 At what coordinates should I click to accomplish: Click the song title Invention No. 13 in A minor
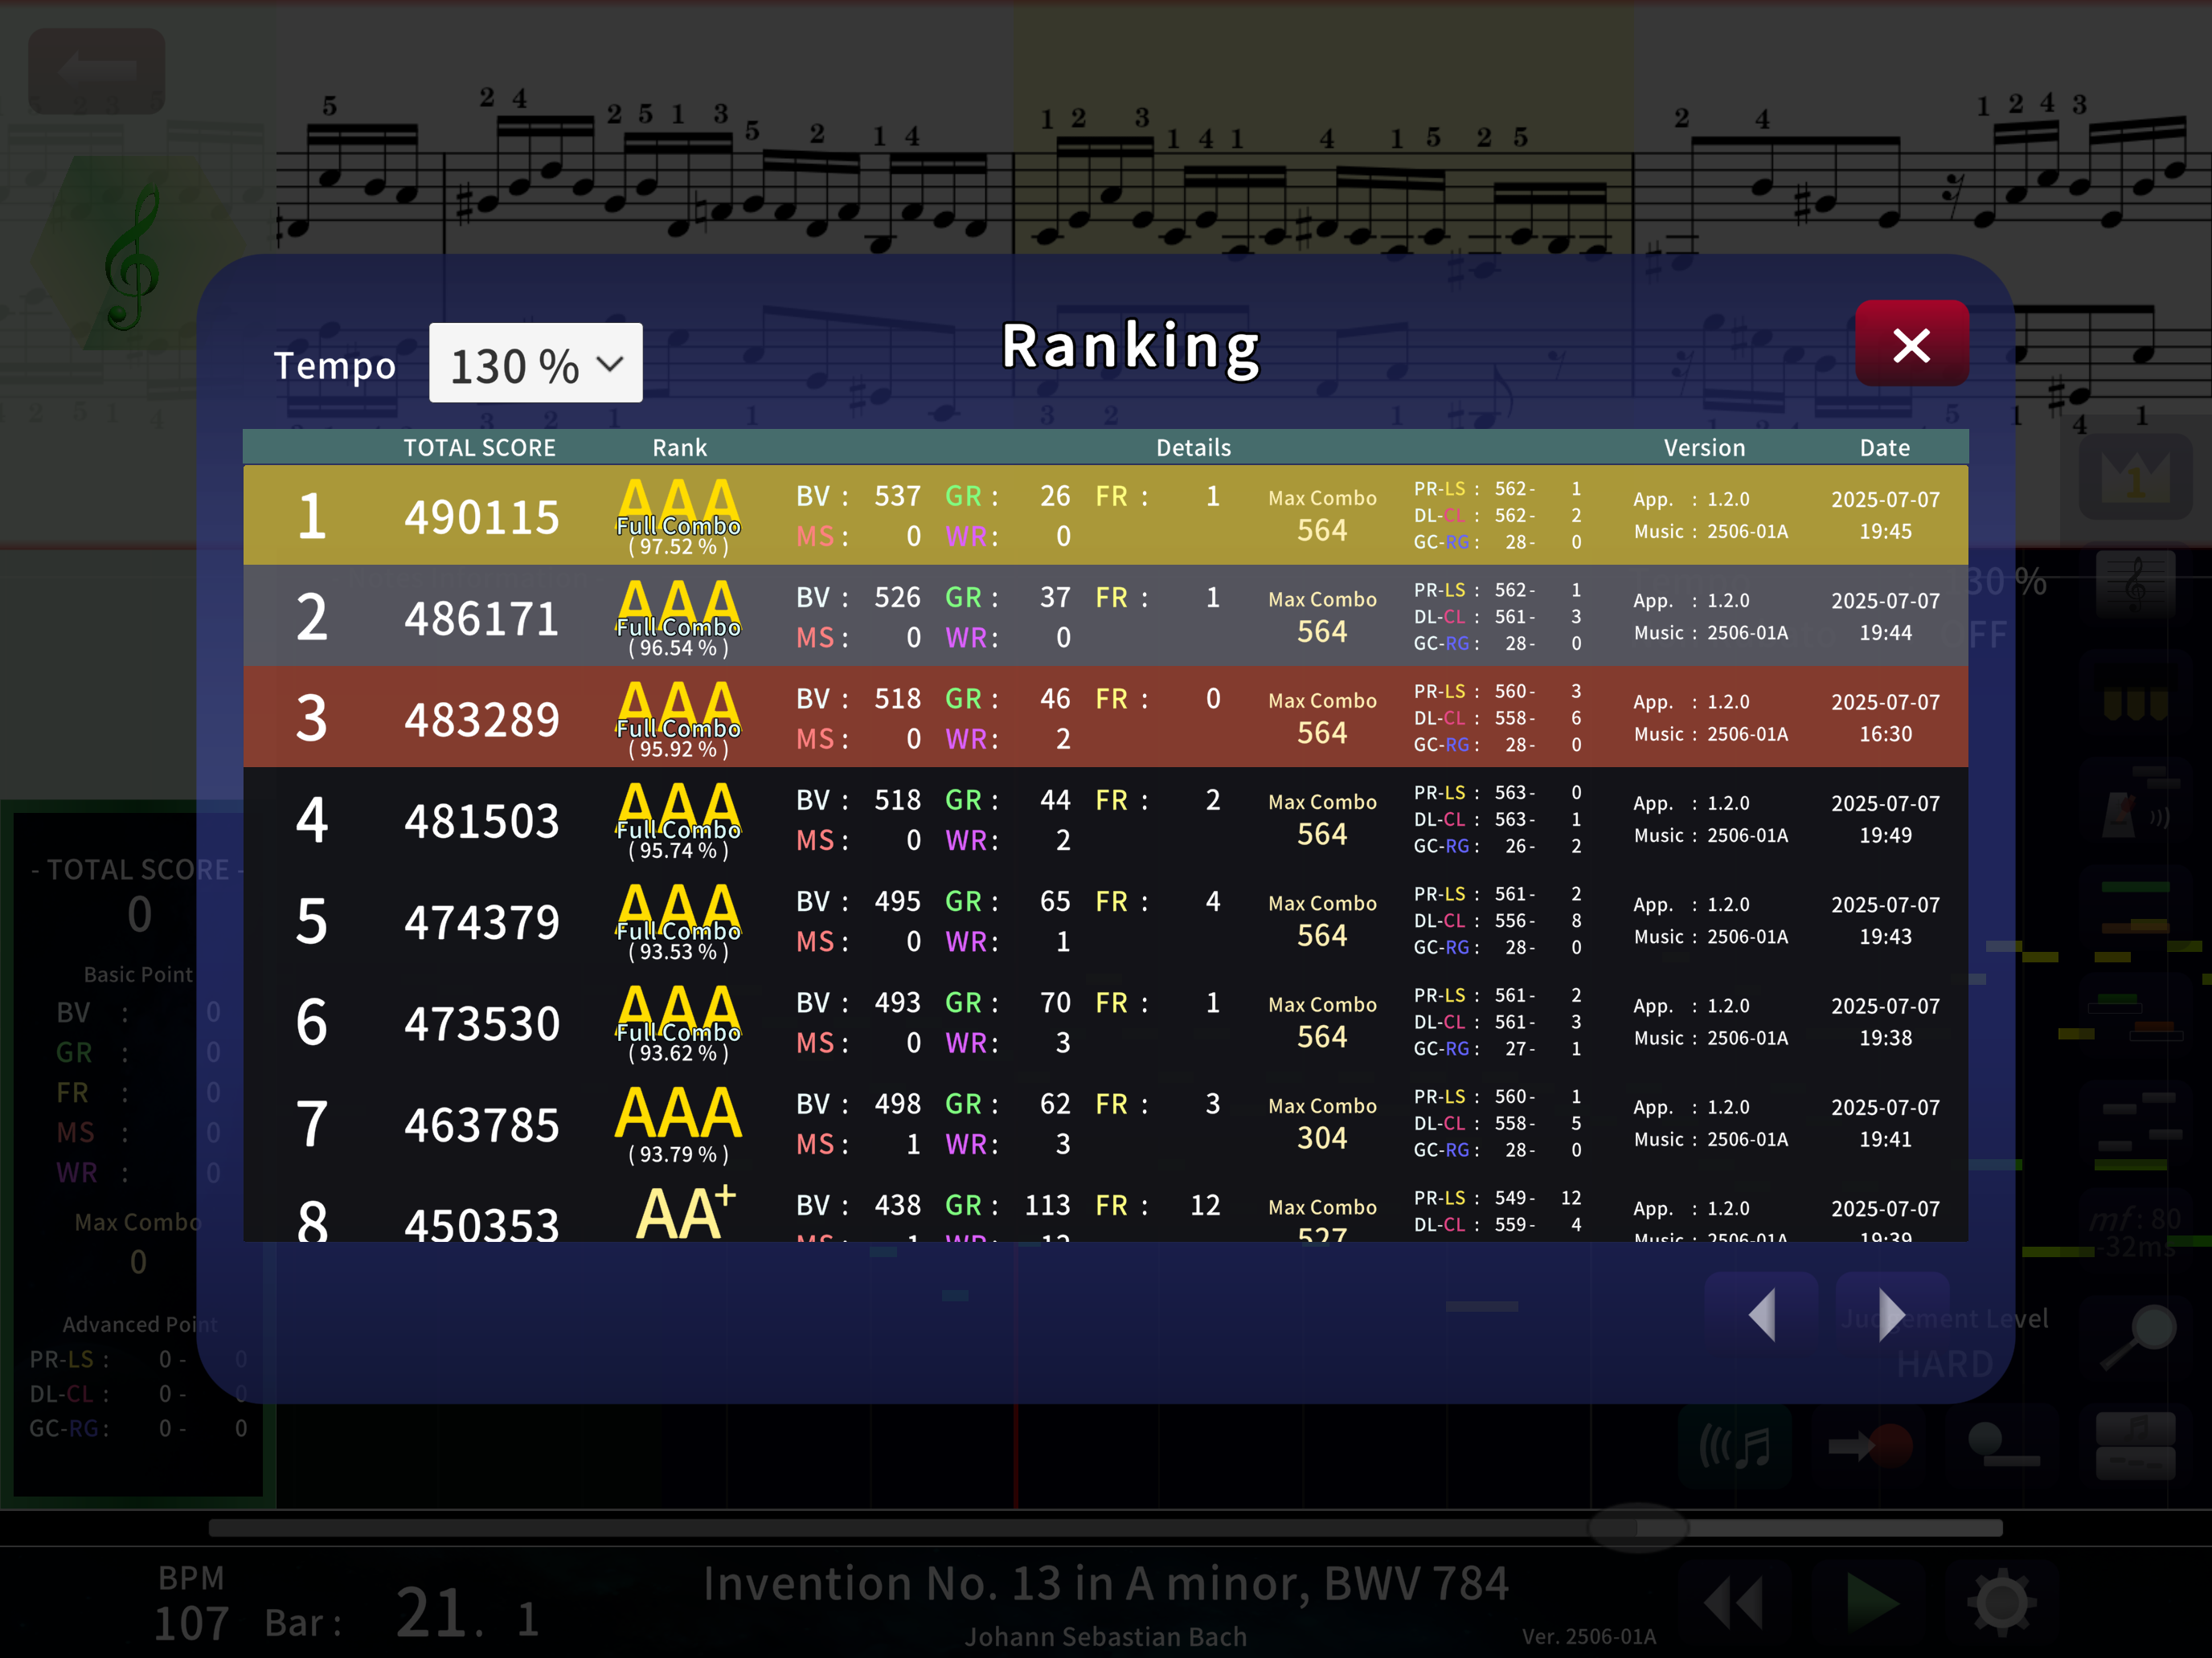1105,1583
